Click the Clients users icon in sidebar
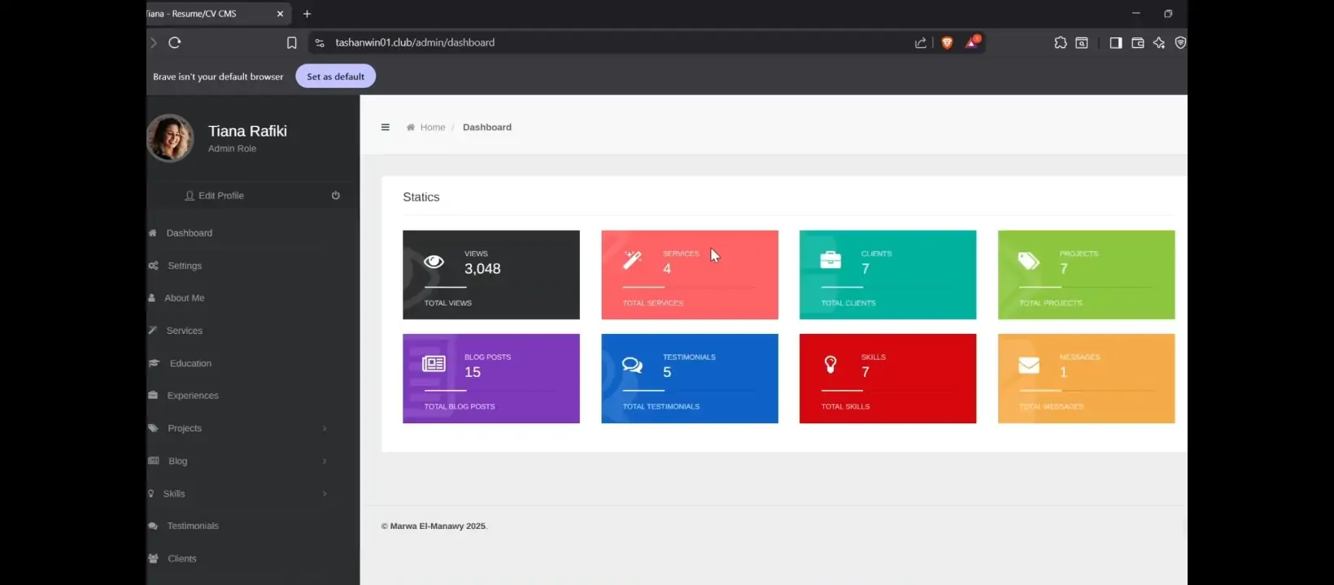The height and width of the screenshot is (585, 1334). tap(153, 558)
